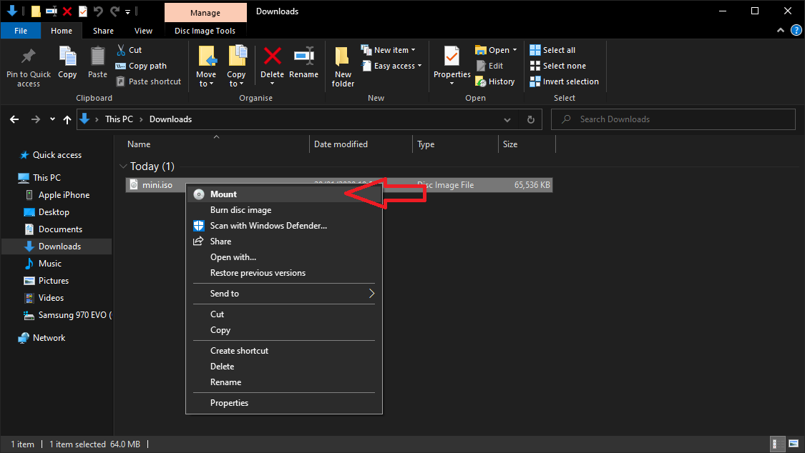The image size is (805, 453).
Task: Open the ribbon Open dropdown
Action: coord(496,50)
